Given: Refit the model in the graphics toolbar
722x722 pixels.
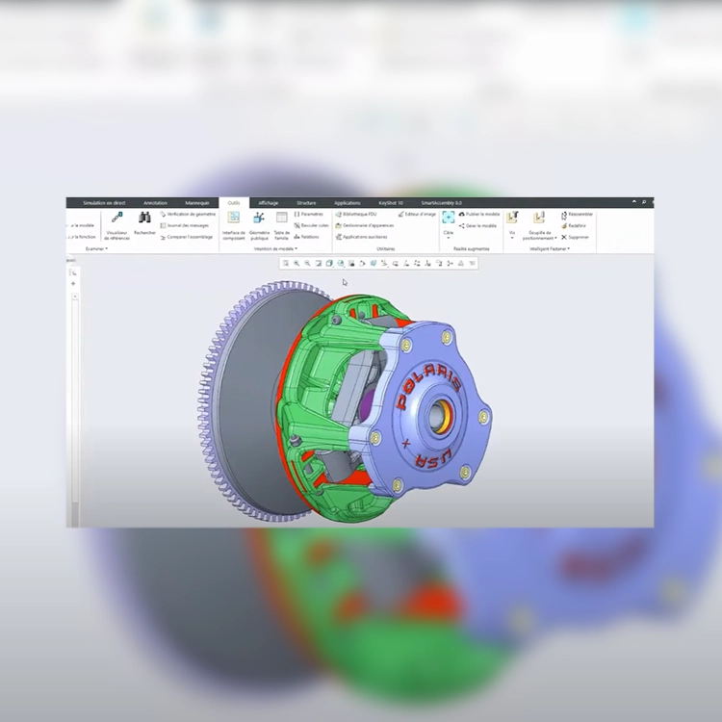Looking at the screenshot, I should tap(286, 264).
